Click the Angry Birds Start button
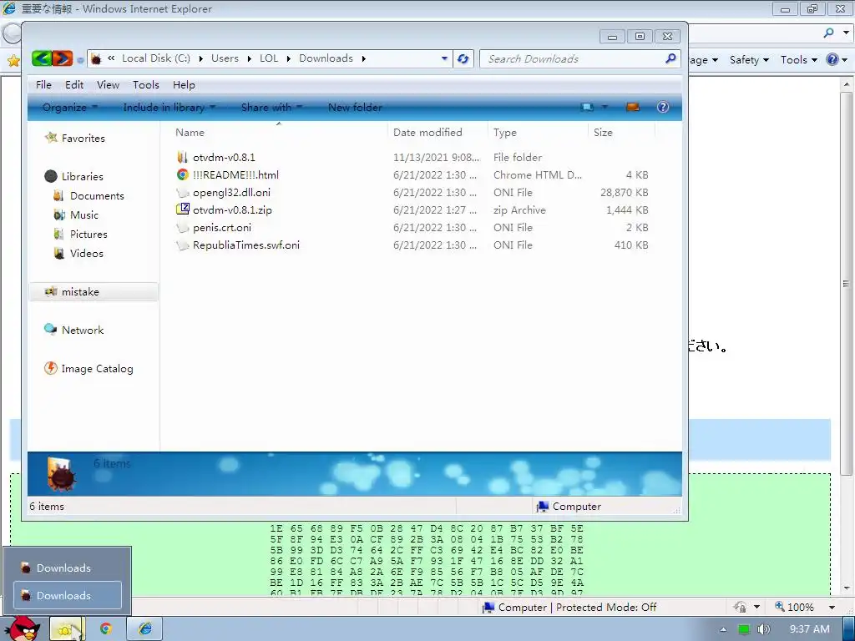Screen dimensions: 855x641 pos(23,628)
